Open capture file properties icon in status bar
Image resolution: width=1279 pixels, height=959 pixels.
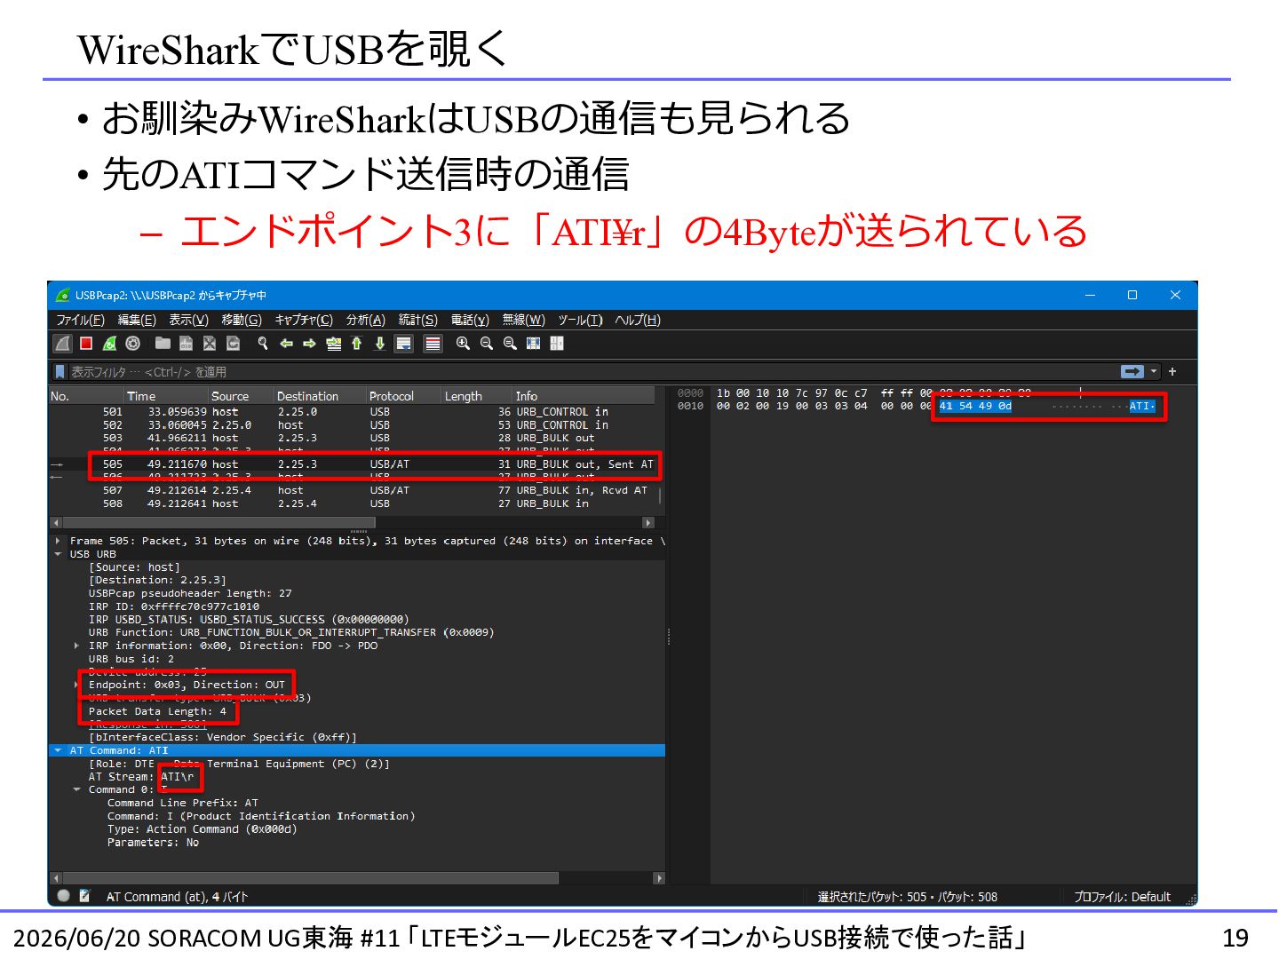tap(85, 896)
